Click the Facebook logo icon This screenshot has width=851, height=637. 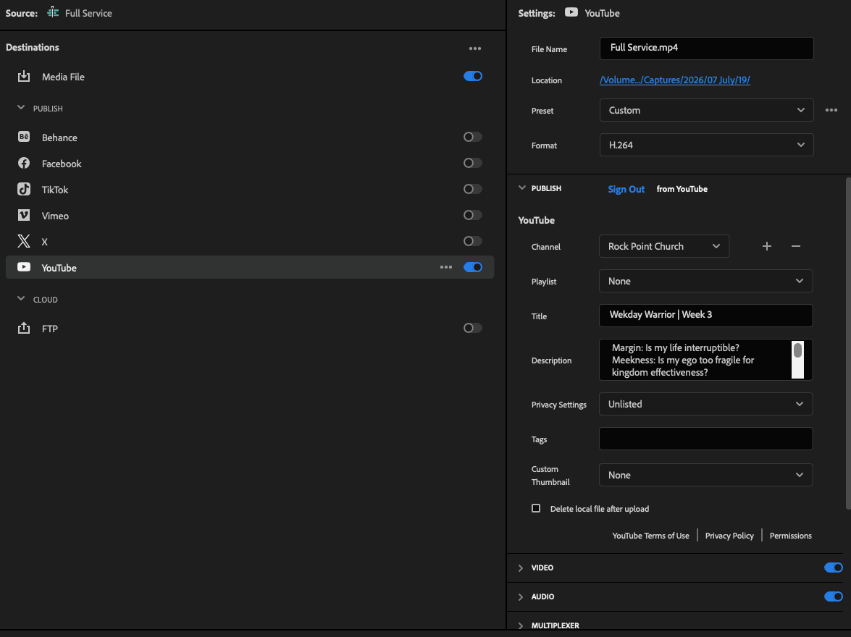click(24, 163)
